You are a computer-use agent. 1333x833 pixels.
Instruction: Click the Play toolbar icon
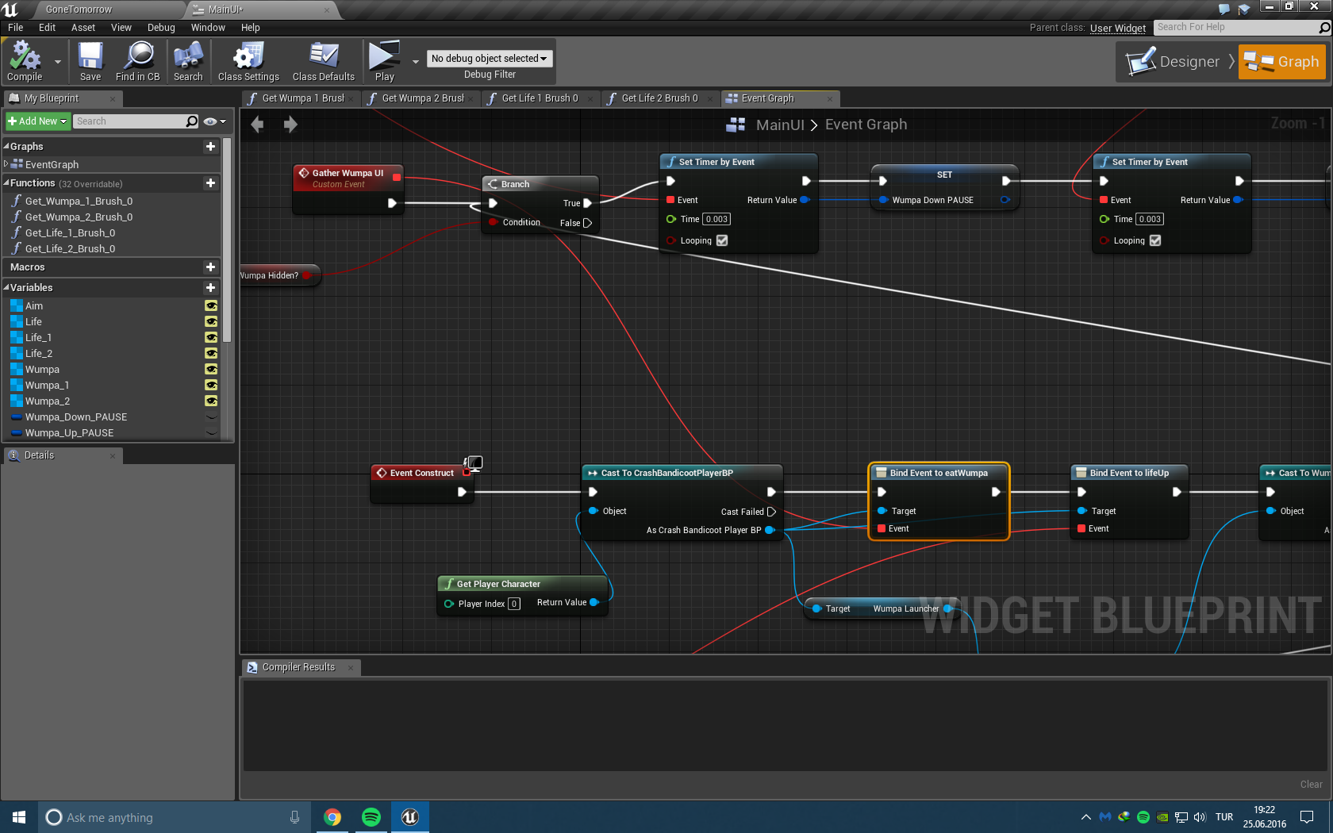point(385,61)
